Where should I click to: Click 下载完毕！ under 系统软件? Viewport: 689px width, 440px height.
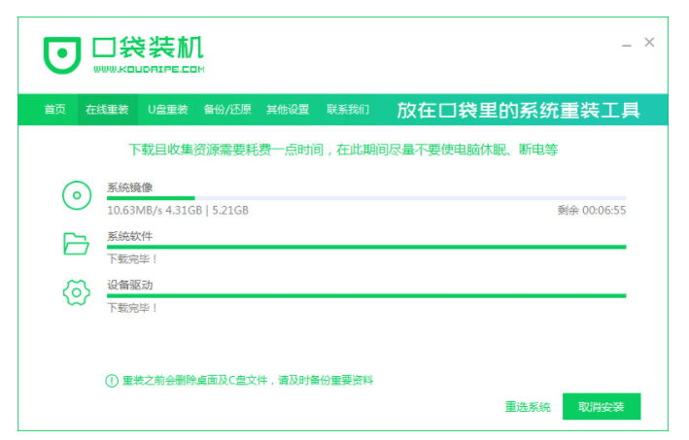click(132, 259)
